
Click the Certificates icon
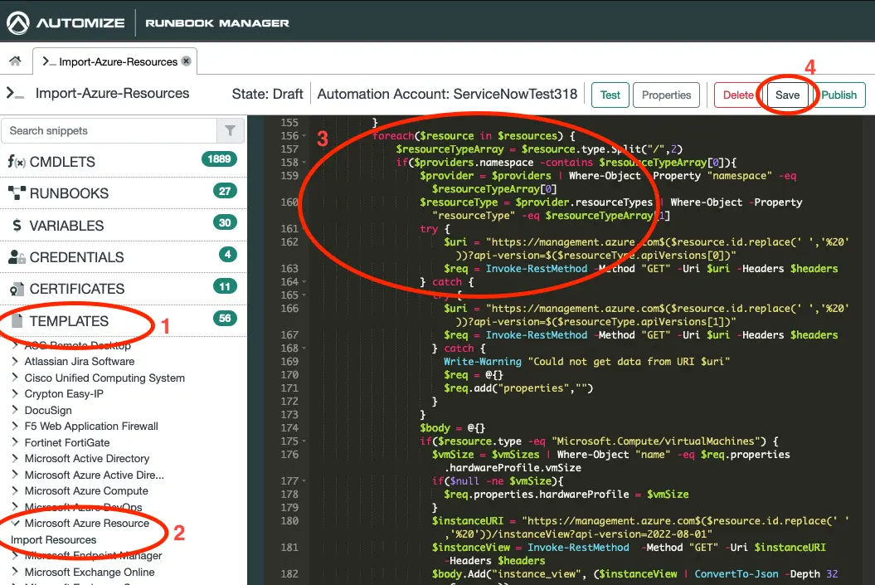pos(17,289)
